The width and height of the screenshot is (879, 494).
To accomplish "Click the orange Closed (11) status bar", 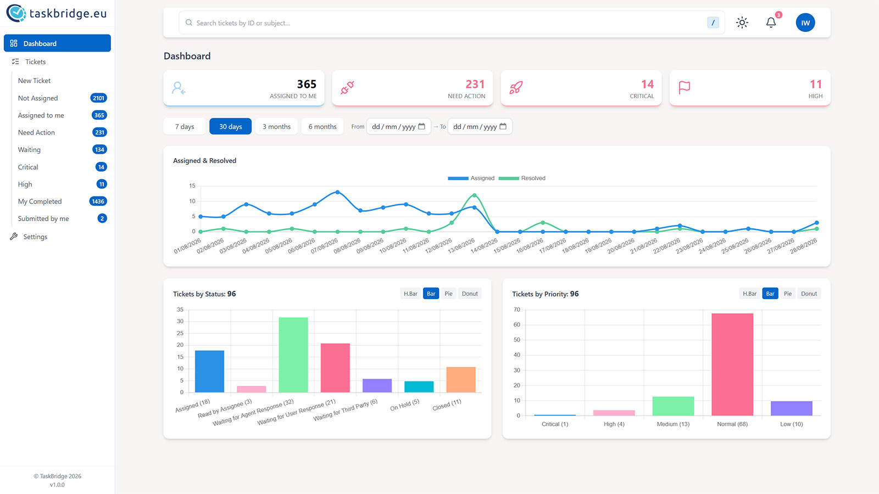I will pos(461,380).
